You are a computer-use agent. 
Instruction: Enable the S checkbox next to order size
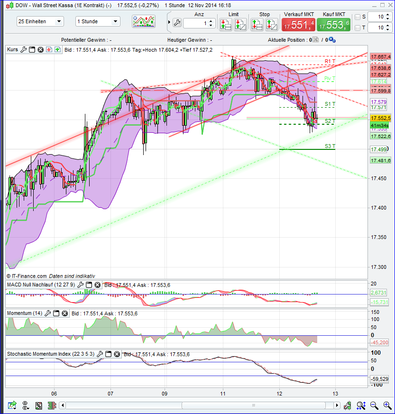coord(357,17)
